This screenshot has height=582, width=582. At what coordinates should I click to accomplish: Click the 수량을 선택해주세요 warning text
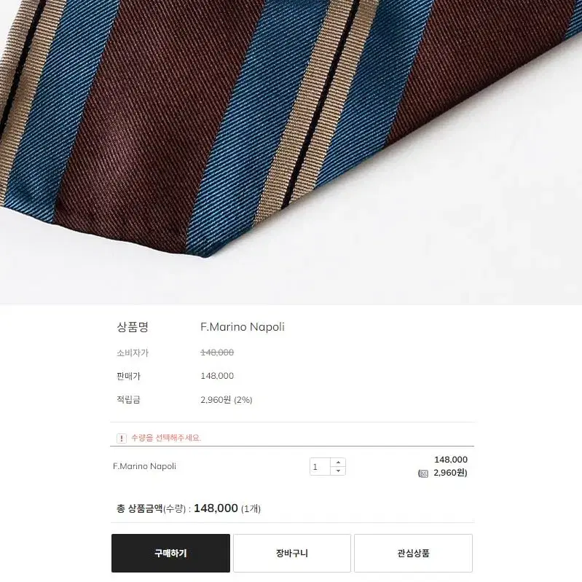coord(166,438)
